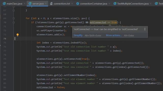The image size is (163, 91).
Task: Click 'connectionContainer sc' on line 71
Action: [x=51, y=26]
